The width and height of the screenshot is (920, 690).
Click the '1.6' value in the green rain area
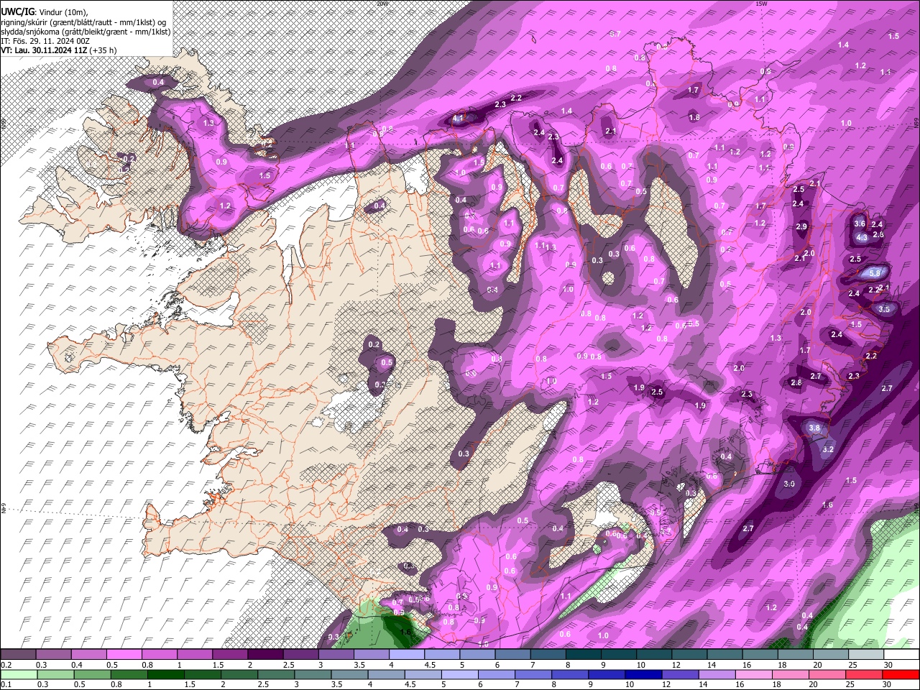pos(405,632)
